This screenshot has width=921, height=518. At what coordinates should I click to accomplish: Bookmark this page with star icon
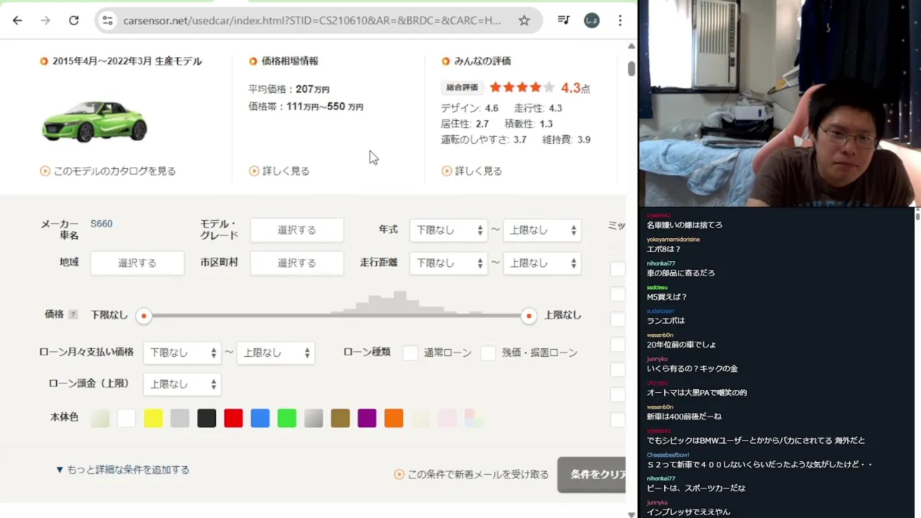[x=524, y=20]
